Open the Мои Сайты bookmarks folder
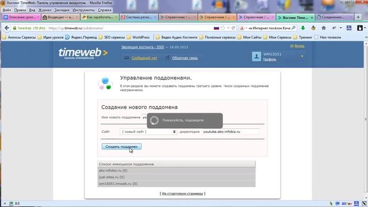This screenshot has height=207, width=368. [250, 37]
